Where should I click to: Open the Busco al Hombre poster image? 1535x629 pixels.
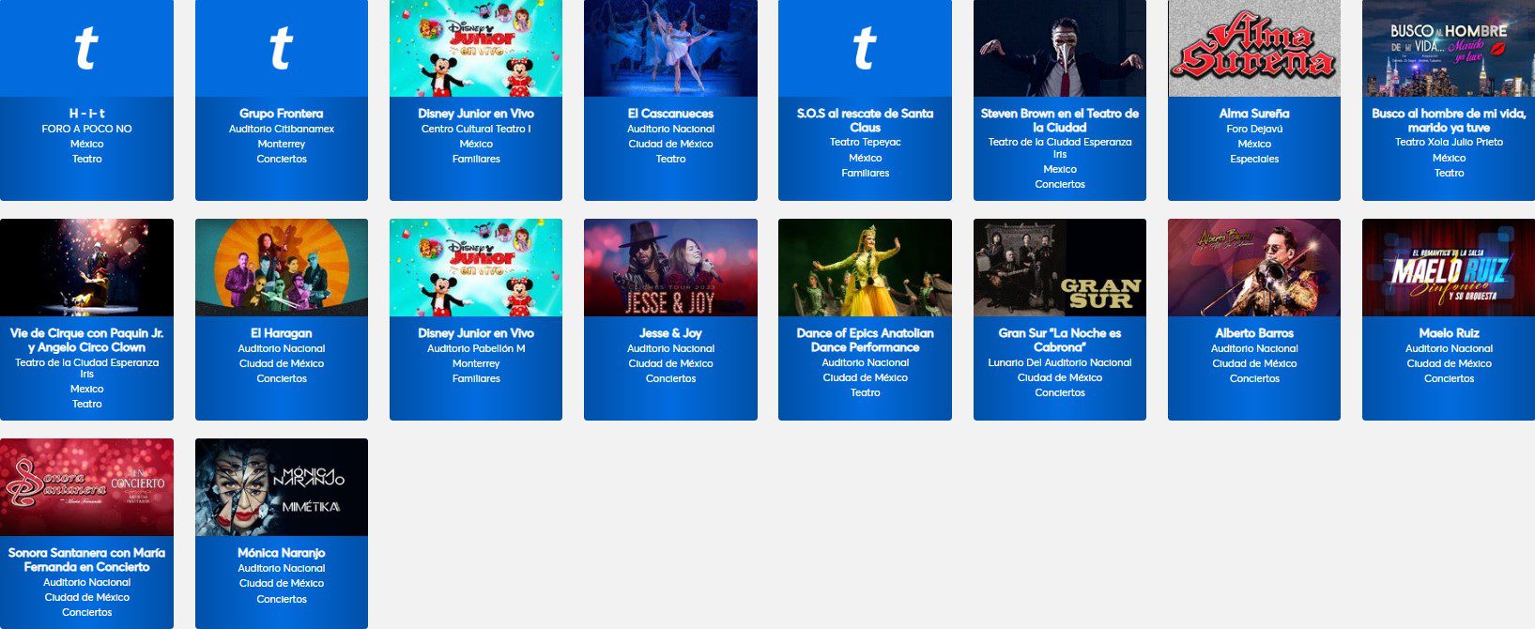(1449, 48)
